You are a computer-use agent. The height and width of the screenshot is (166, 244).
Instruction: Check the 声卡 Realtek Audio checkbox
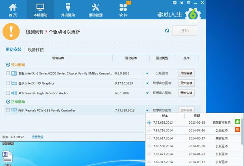[x=8, y=93]
